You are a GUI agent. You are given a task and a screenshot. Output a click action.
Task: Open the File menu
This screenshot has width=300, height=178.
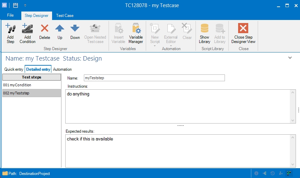(10, 15)
